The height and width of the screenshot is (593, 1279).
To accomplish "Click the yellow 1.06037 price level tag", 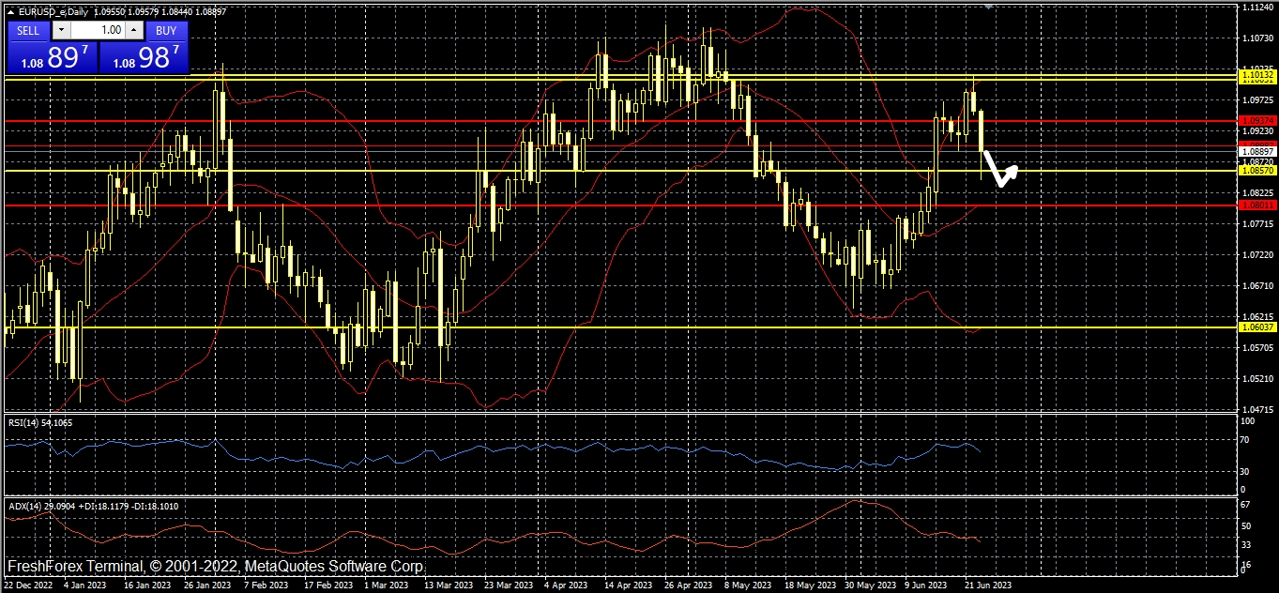I will pyautogui.click(x=1257, y=327).
